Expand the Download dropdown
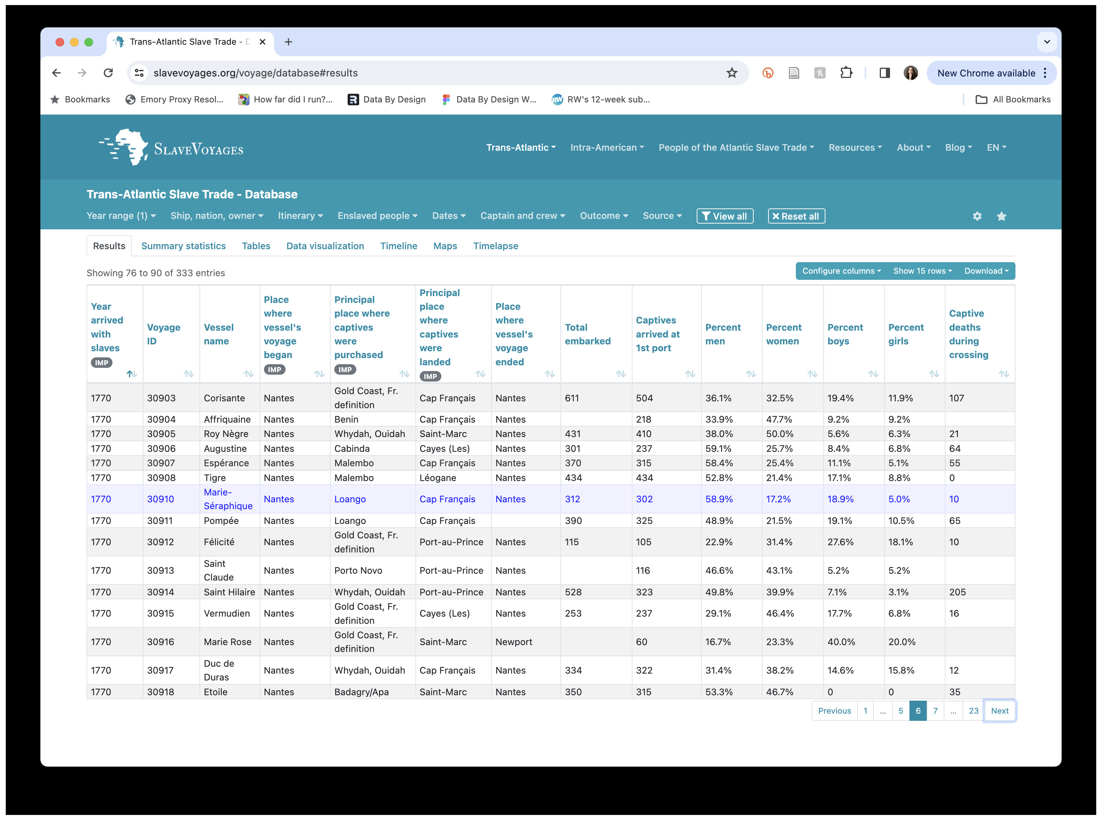Viewport: 1102px width, 820px height. pyautogui.click(x=986, y=271)
